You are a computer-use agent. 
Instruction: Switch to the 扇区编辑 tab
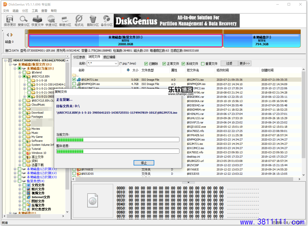110,57
